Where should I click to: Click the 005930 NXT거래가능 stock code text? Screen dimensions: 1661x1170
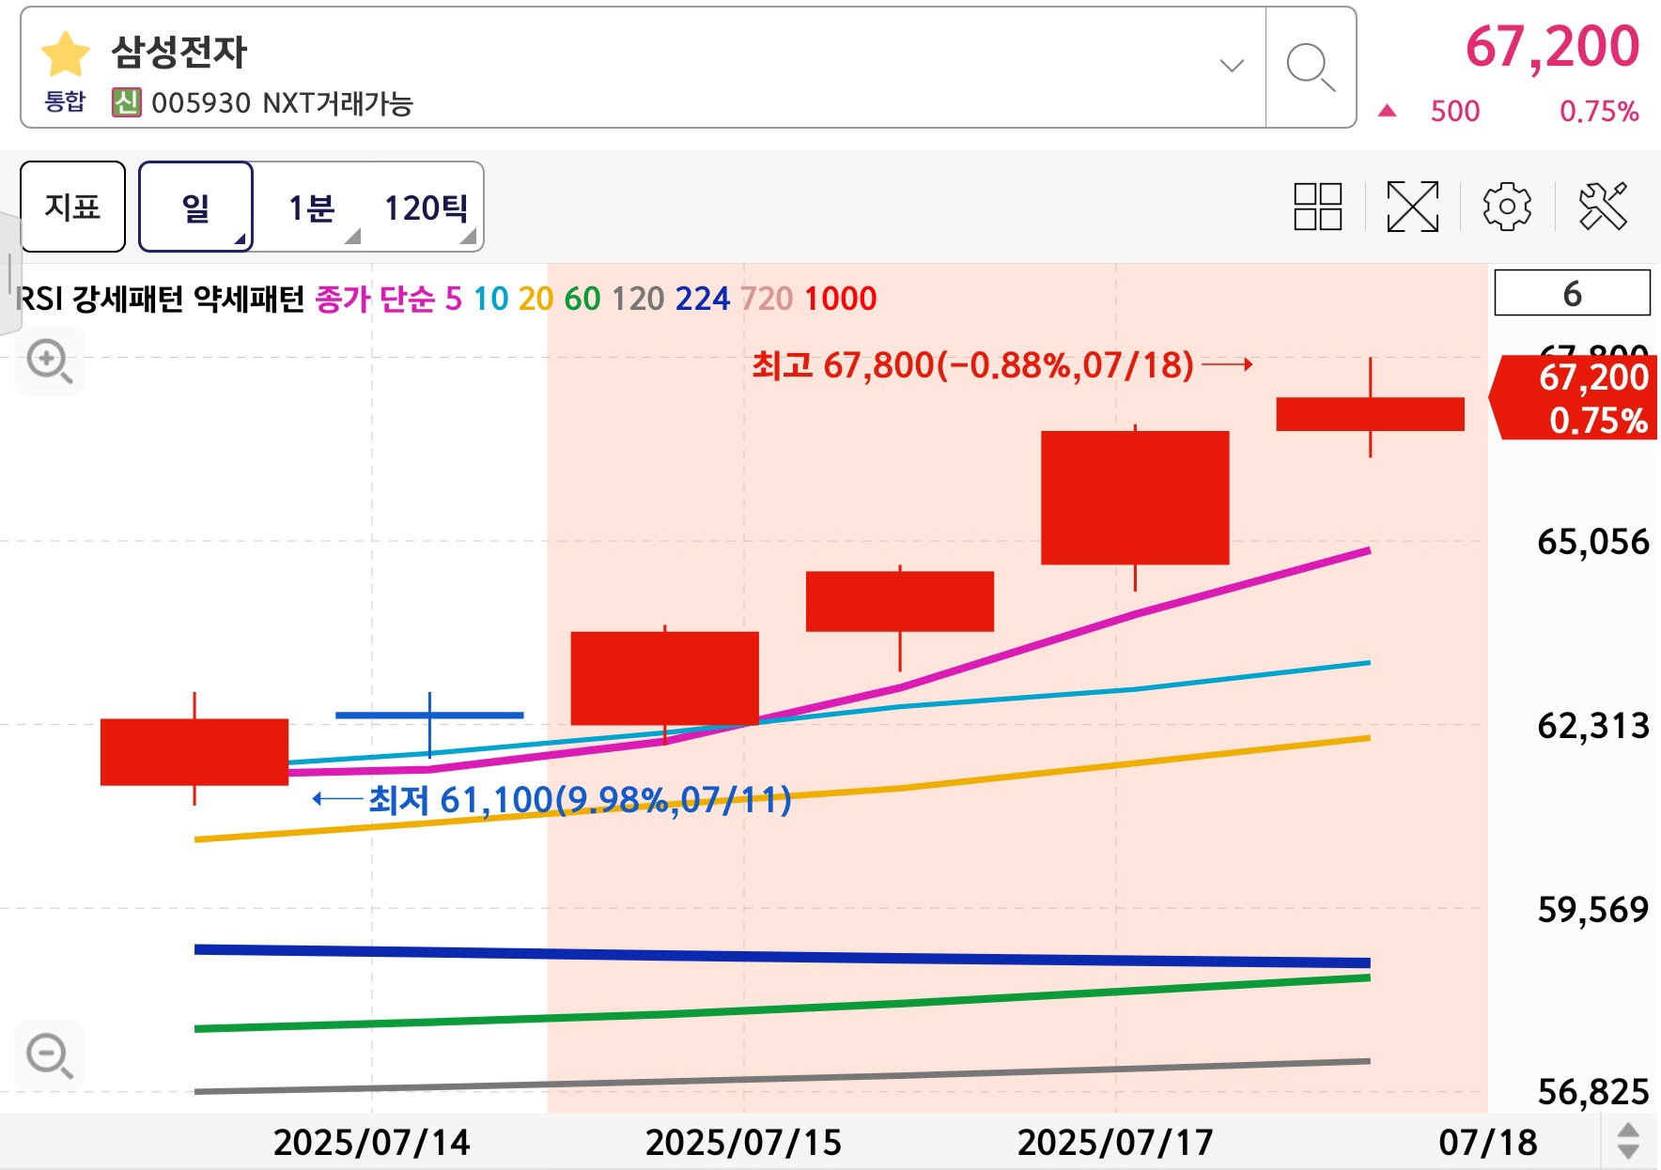(282, 102)
